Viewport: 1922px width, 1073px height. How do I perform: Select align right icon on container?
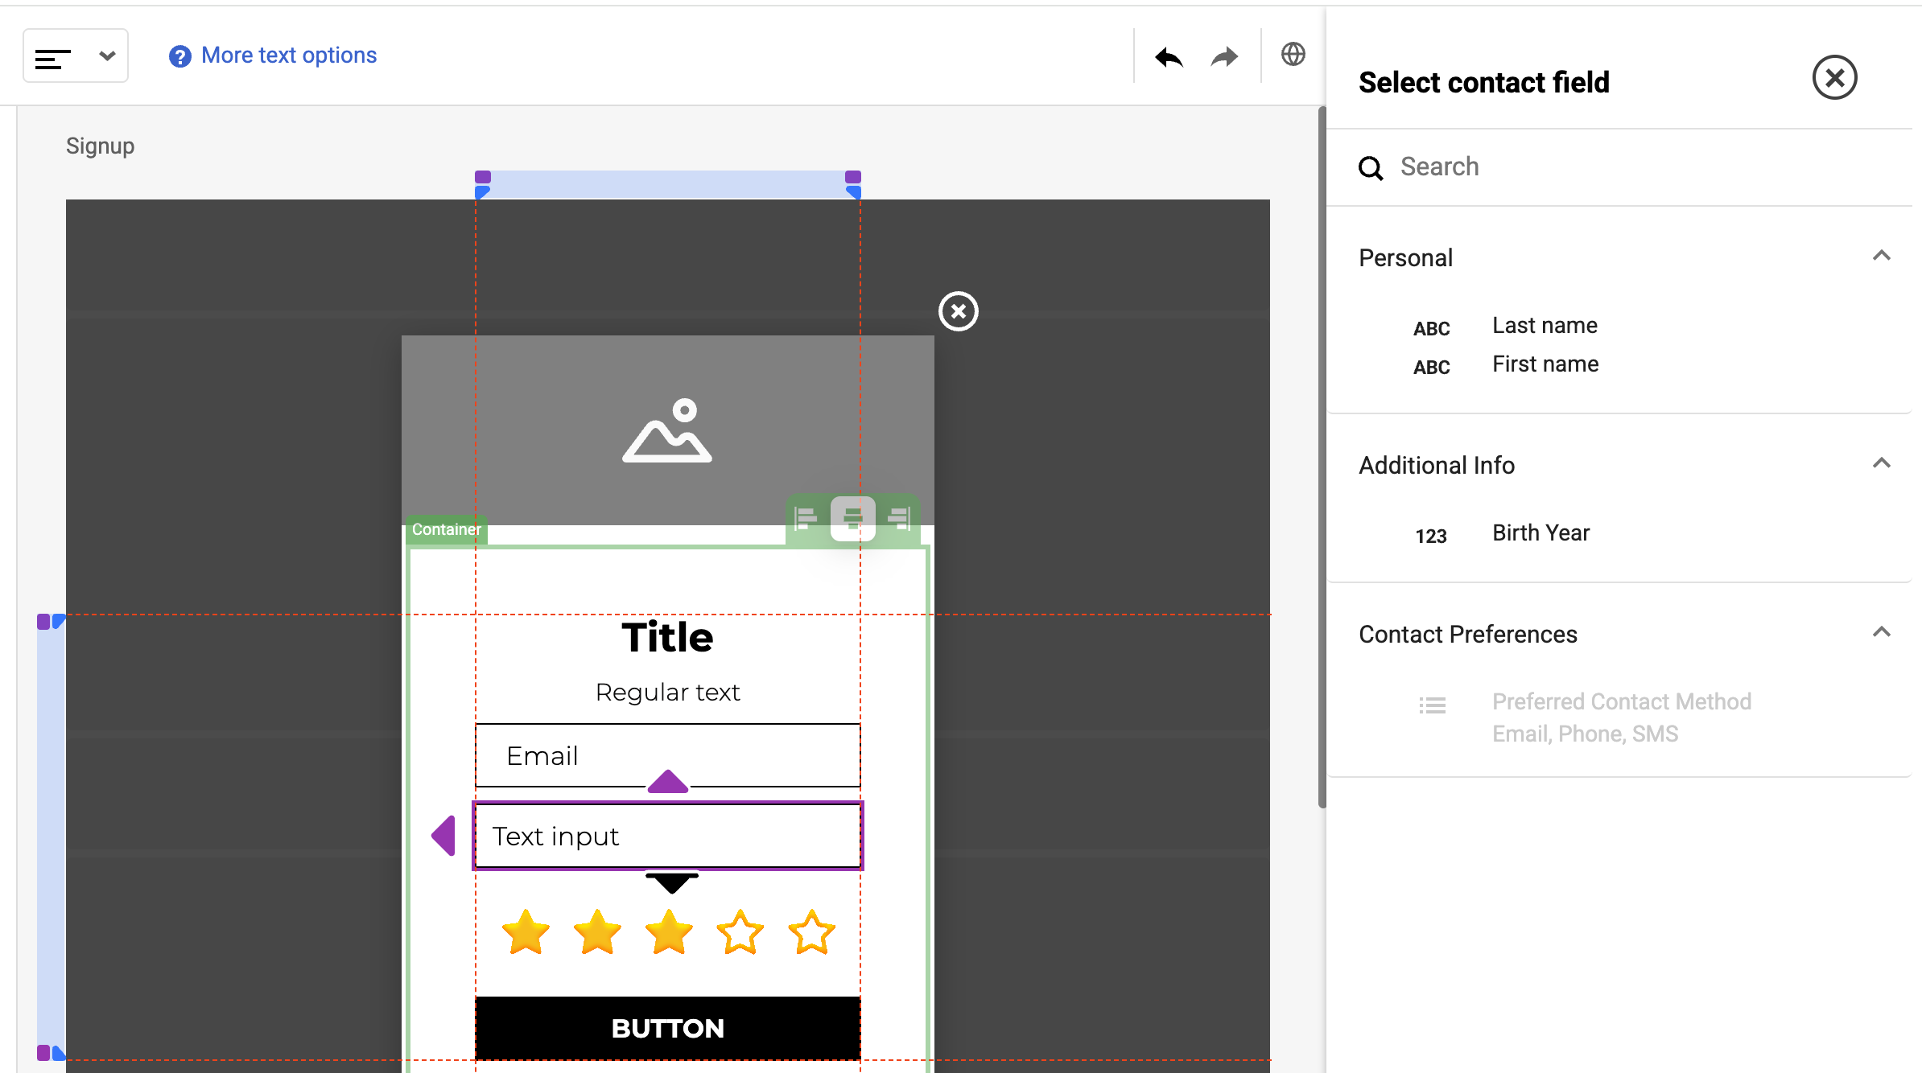(x=899, y=519)
